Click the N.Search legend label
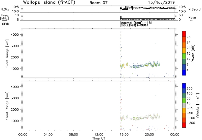 pos(195,9)
